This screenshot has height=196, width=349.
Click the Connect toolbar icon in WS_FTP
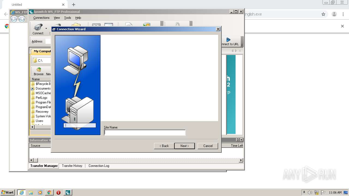(38, 29)
